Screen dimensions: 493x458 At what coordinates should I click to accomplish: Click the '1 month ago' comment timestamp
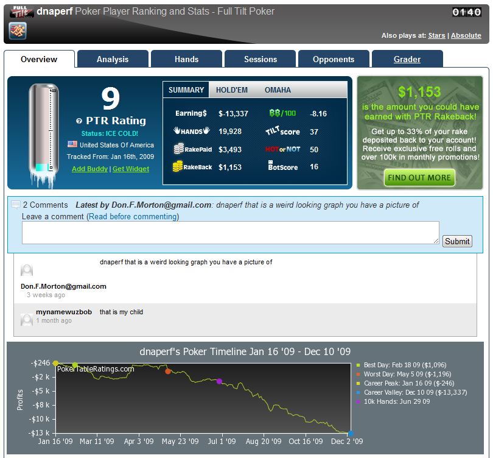pyautogui.click(x=54, y=320)
